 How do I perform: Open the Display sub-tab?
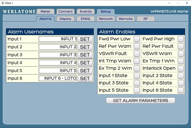[x=65, y=19]
